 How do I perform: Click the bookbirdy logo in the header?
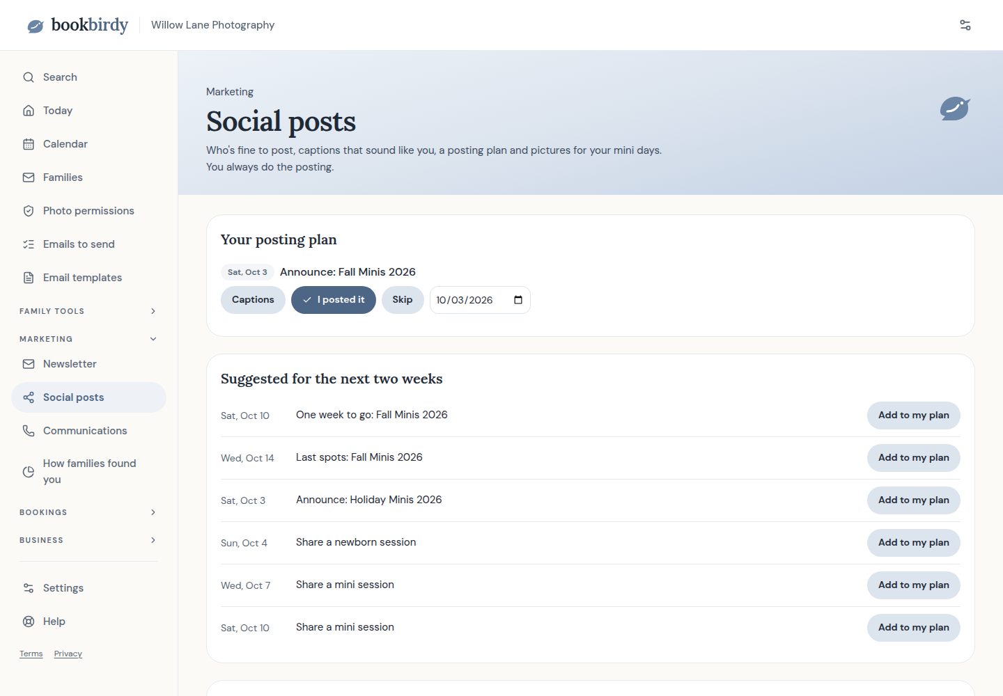[77, 25]
